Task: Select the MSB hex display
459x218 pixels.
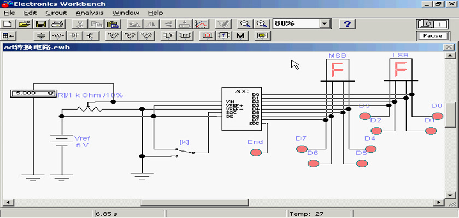Action: 338,70
